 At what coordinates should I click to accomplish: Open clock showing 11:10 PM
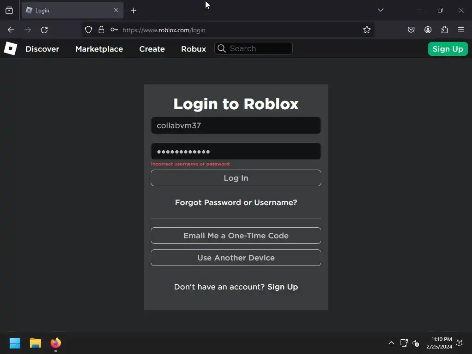coord(439,343)
